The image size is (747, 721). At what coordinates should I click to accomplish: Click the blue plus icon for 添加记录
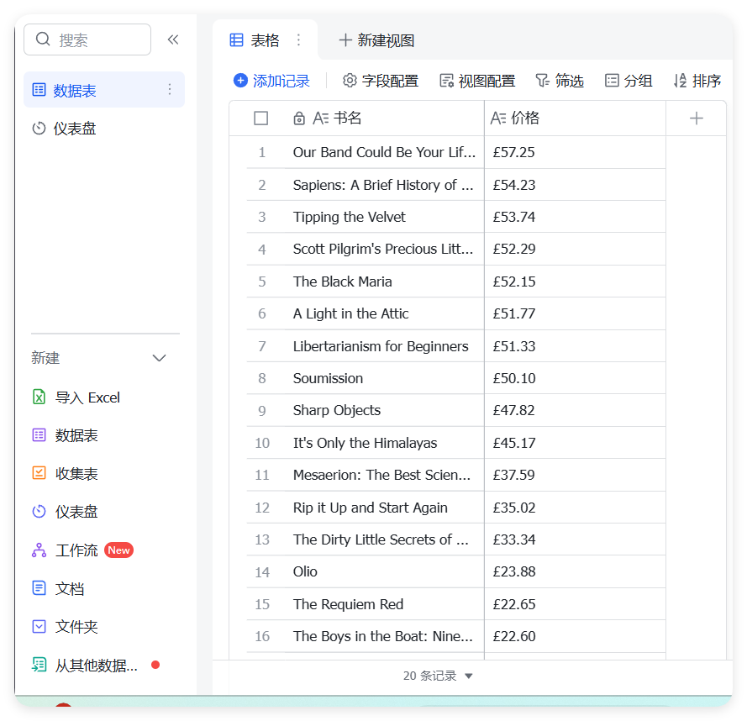point(240,81)
